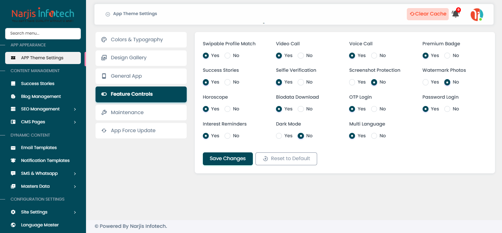This screenshot has height=233, width=502.
Task: Open the Design Gallery tab
Action: 141,58
